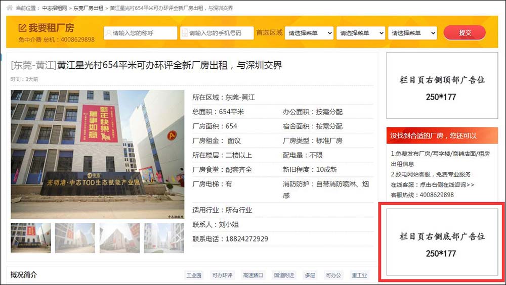This screenshot has height=285, width=506.
Task: Click the 概况简介 section heading
Action: pos(24,275)
